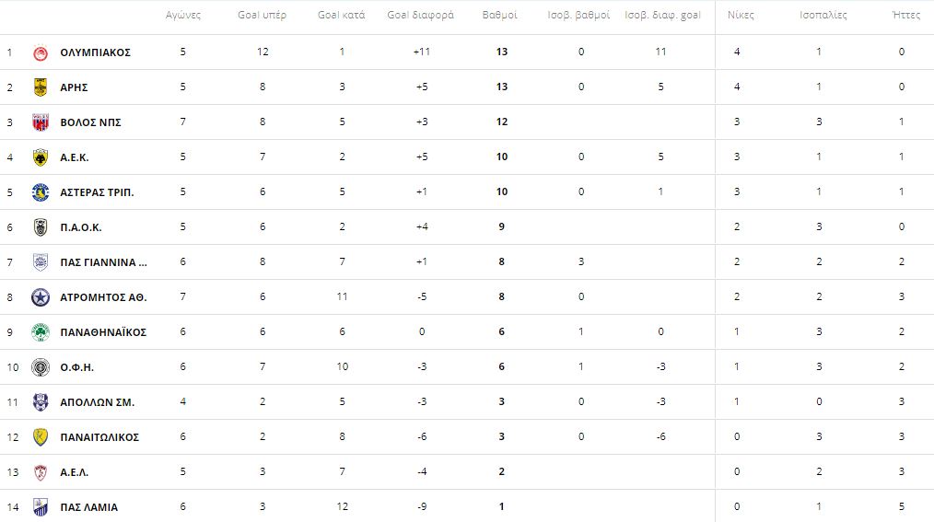Sort by the Αγώνες column header
This screenshot has height=522, width=934.
(x=183, y=15)
